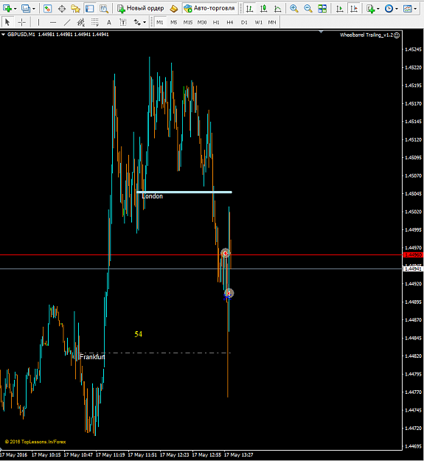Click the Новый ордер button
Image resolution: width=424 pixels, height=461 pixels.
(x=140, y=9)
